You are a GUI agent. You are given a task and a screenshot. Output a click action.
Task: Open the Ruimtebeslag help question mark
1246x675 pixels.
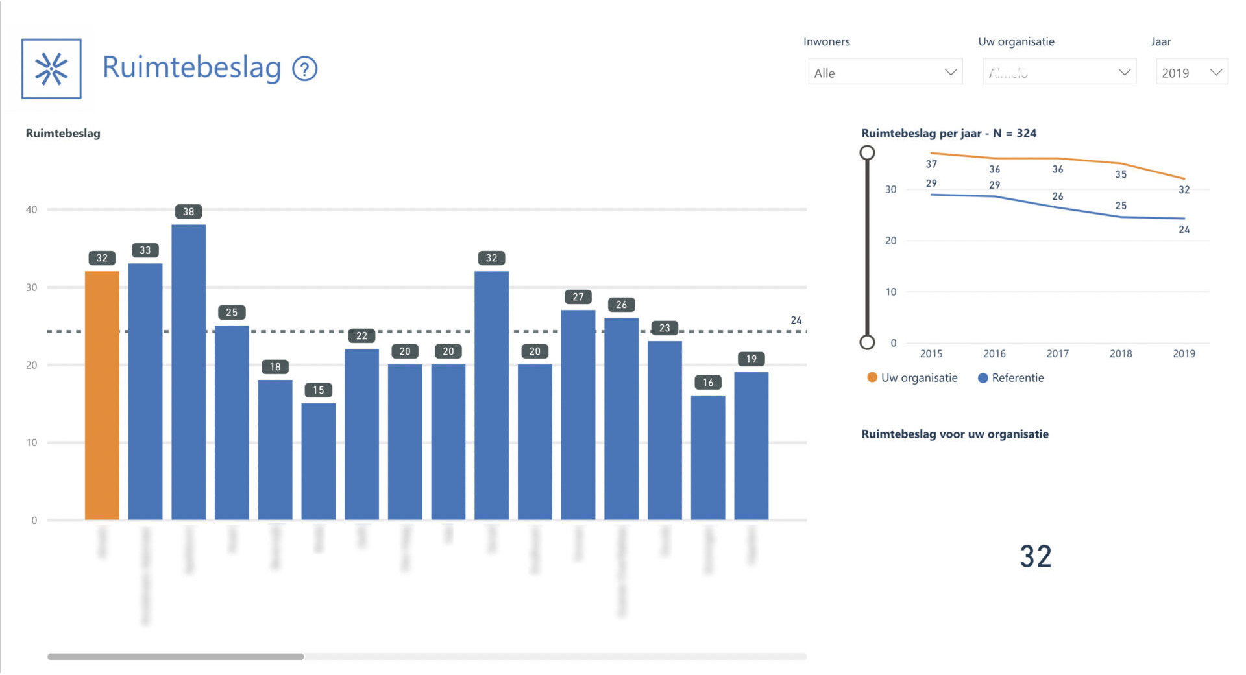(304, 69)
